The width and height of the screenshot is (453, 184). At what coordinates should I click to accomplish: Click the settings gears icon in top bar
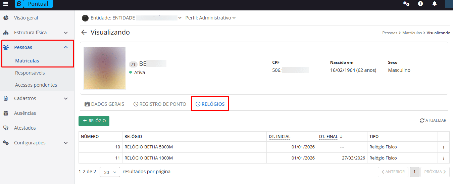406,4
